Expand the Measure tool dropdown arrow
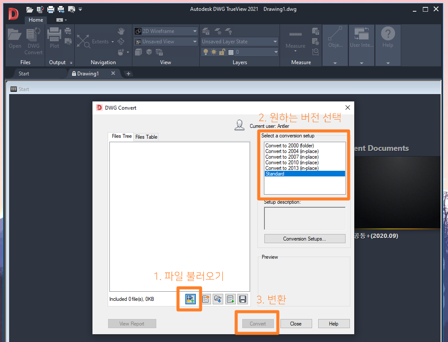The height and width of the screenshot is (342, 448). pos(296,51)
